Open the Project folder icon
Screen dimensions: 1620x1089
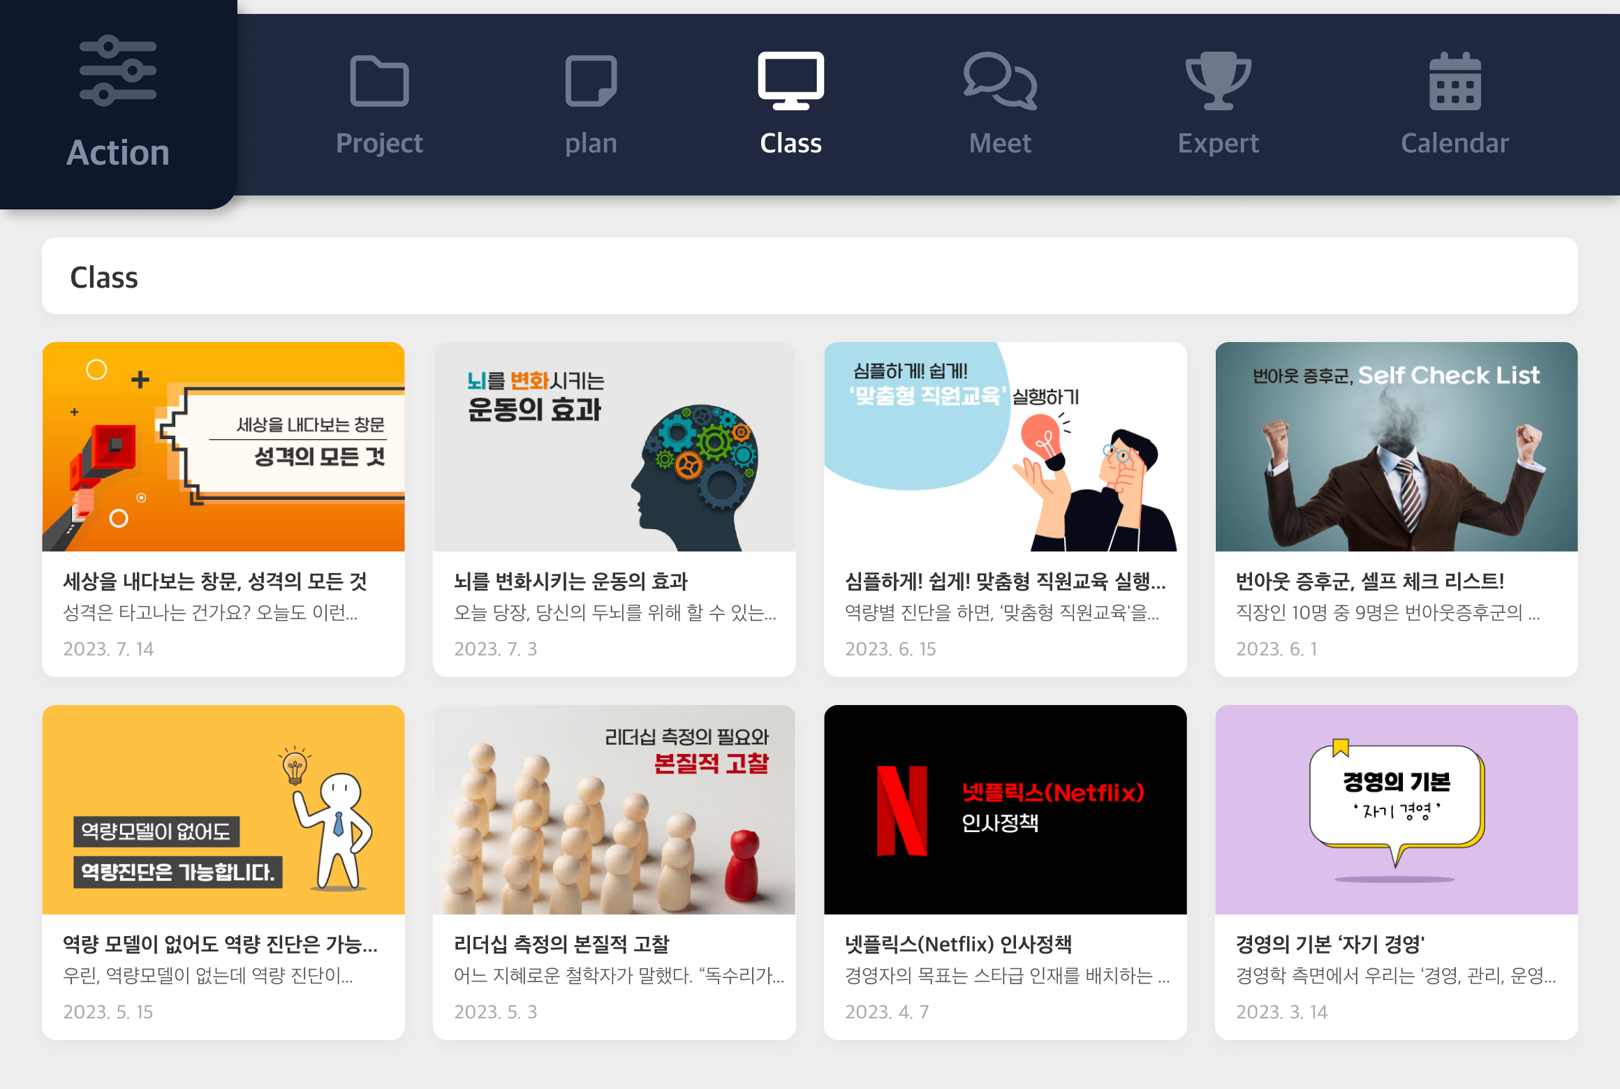[x=379, y=81]
